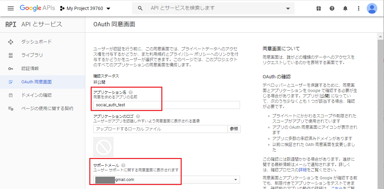
Task: Open ページの使用に関する契約 in sidebar
Action: point(43,108)
